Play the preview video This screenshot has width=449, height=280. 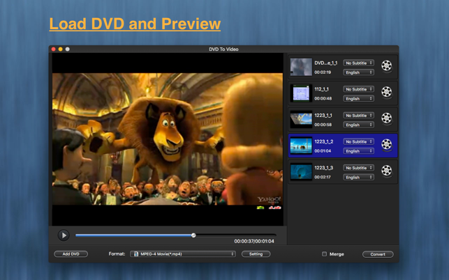pyautogui.click(x=64, y=235)
